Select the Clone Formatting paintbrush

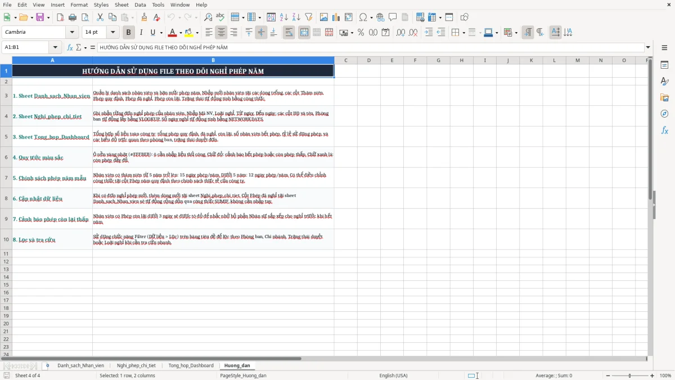pos(145,17)
